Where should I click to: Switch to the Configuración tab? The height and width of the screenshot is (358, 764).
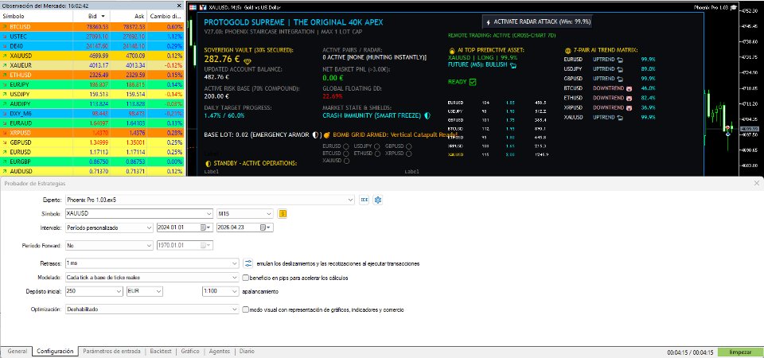point(55,351)
